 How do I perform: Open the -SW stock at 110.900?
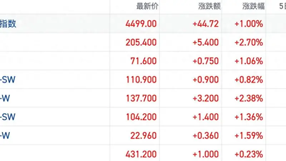8,80
